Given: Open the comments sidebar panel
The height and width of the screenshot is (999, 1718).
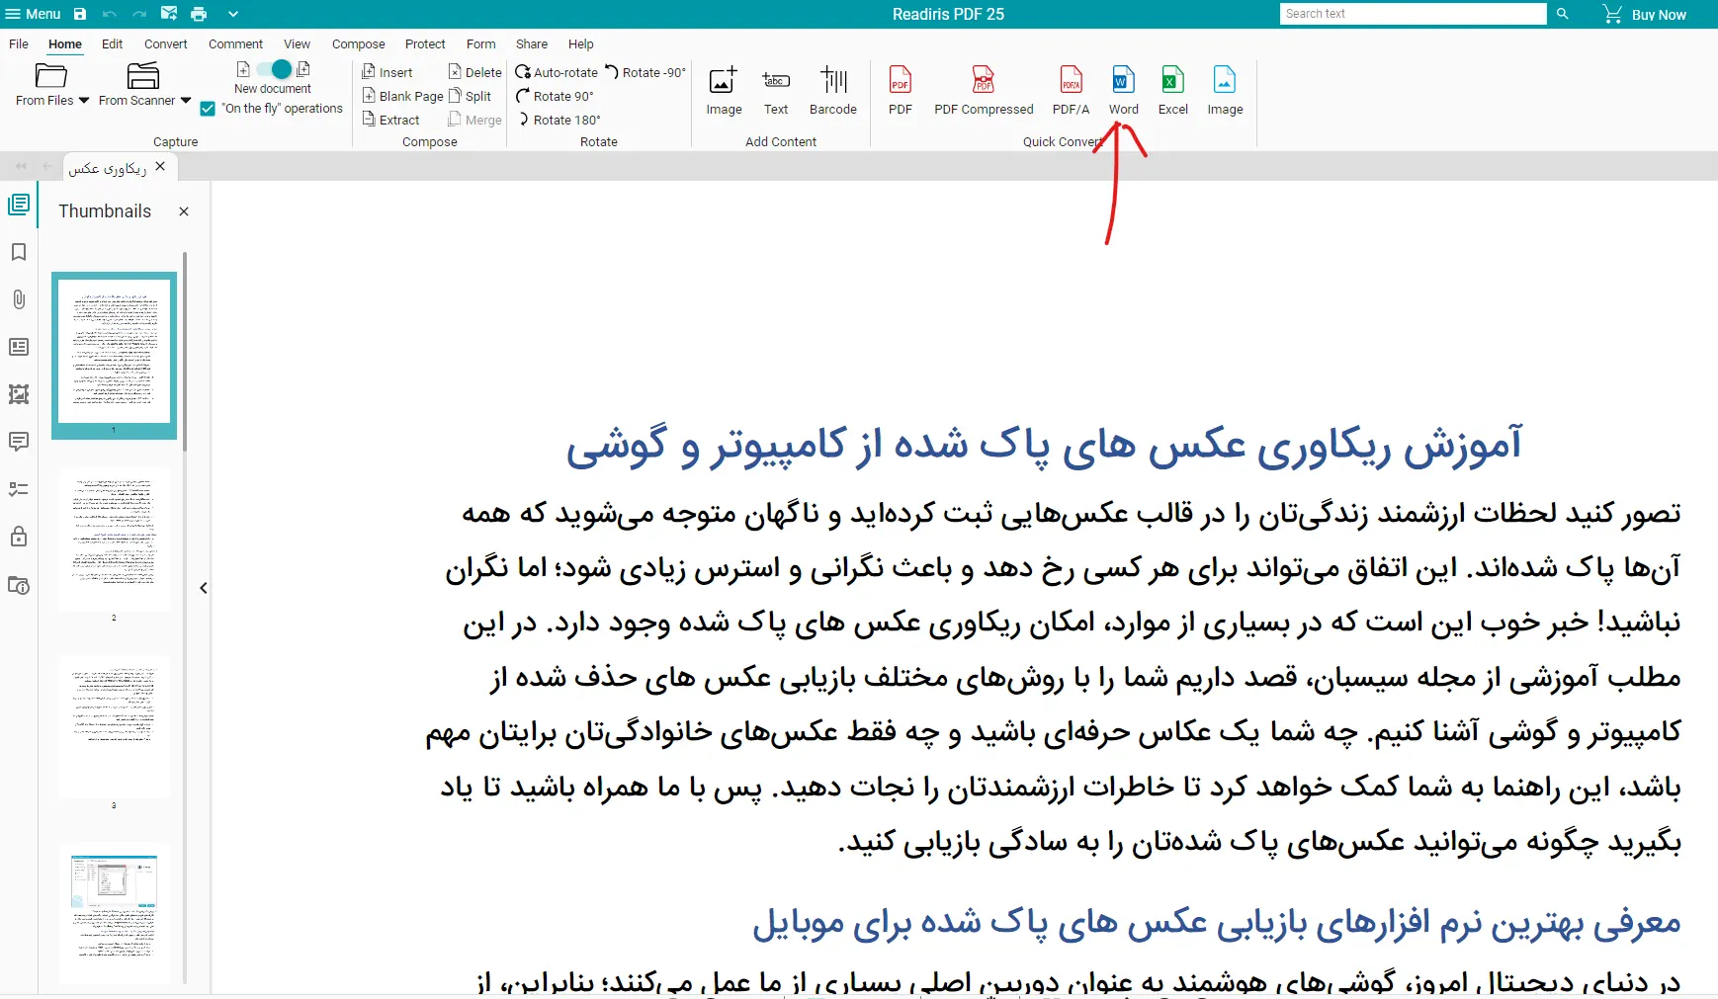Looking at the screenshot, I should [18, 441].
